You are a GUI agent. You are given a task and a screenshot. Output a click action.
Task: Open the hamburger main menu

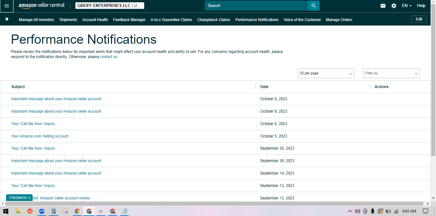pos(7,6)
